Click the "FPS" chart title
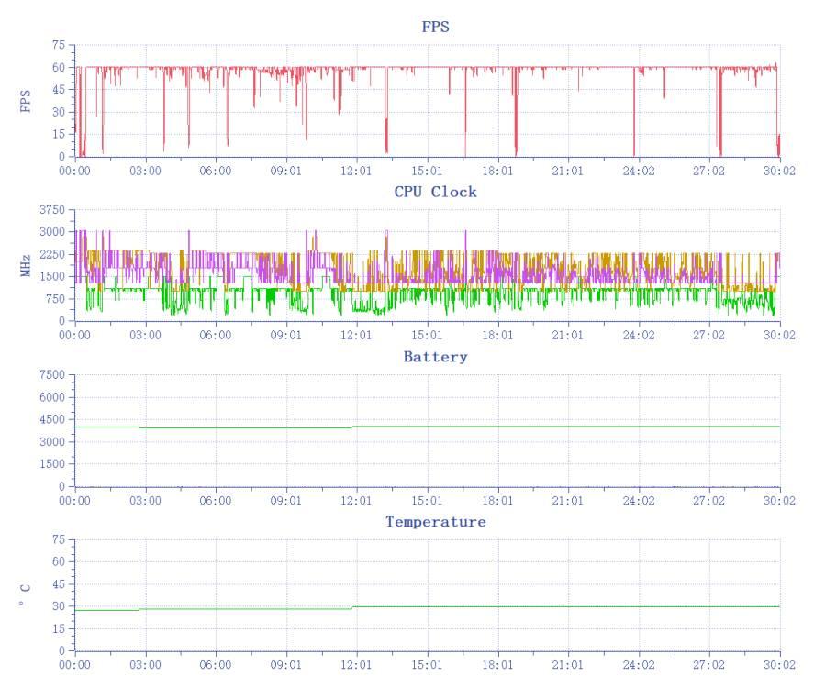 click(435, 27)
